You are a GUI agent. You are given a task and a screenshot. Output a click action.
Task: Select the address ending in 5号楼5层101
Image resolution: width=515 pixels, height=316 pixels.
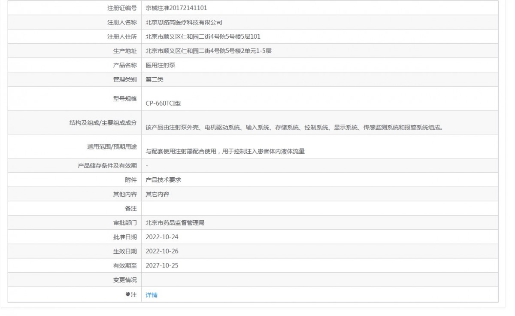point(203,36)
